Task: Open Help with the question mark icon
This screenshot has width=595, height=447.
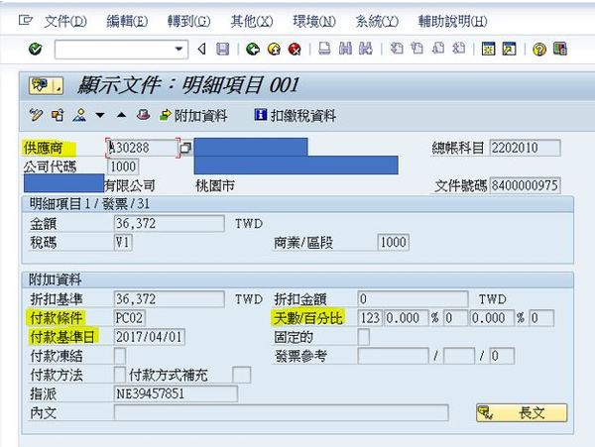Action: 539,49
